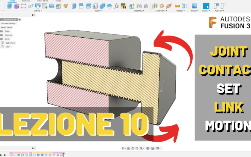Click the orange Thread tool icon
The height and width of the screenshot is (157, 251).
66,6
